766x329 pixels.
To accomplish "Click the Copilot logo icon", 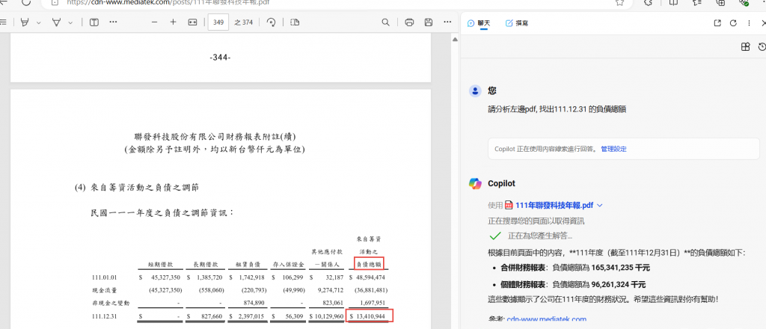I will point(475,183).
